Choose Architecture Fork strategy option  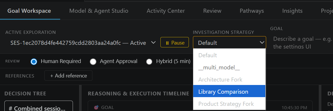pos(229,79)
